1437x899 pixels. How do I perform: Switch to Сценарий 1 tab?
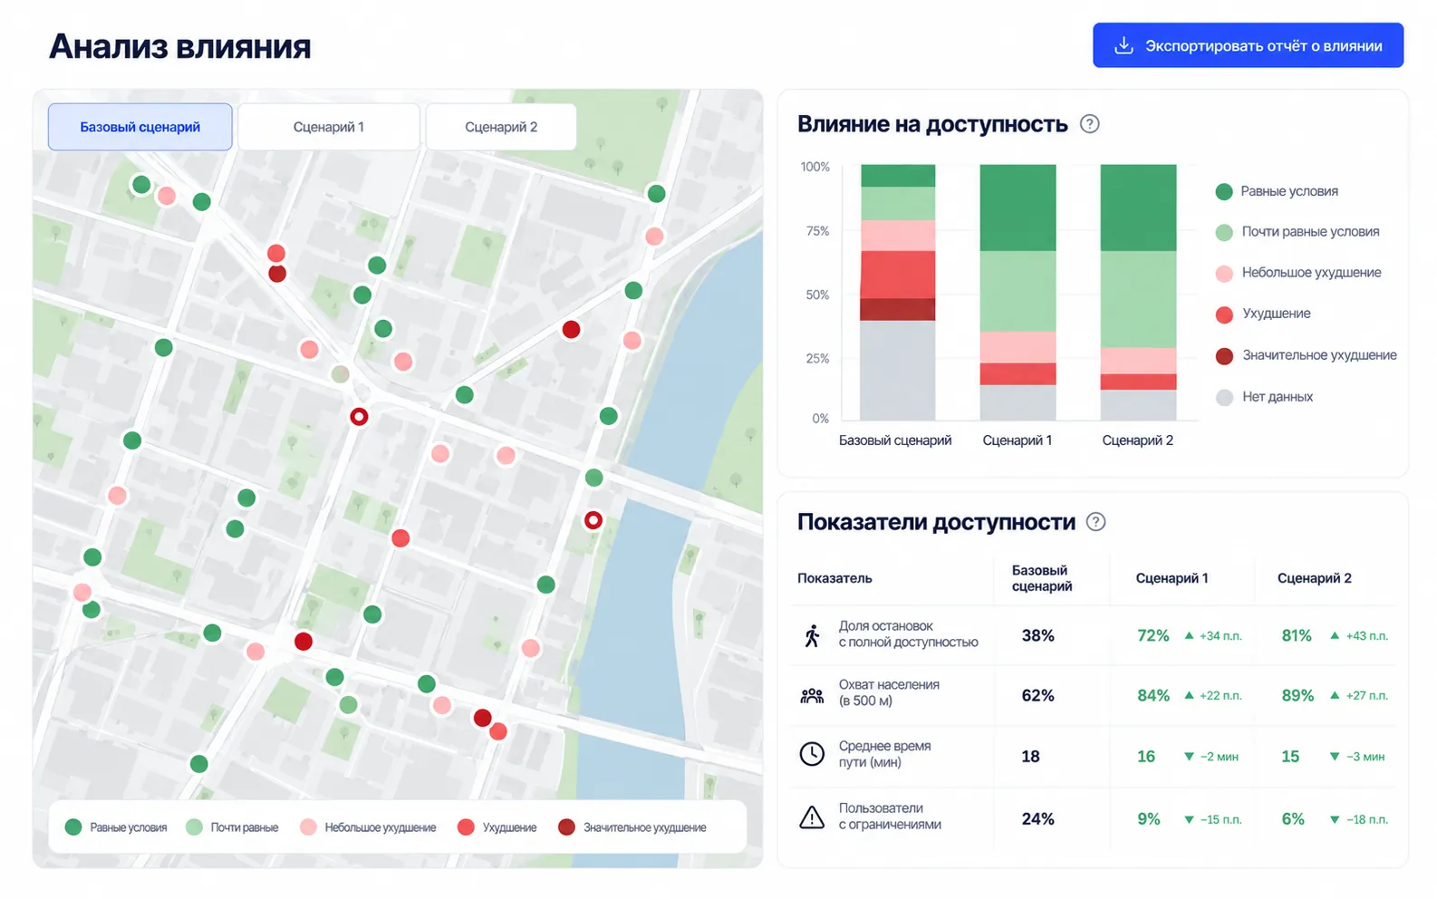(329, 127)
